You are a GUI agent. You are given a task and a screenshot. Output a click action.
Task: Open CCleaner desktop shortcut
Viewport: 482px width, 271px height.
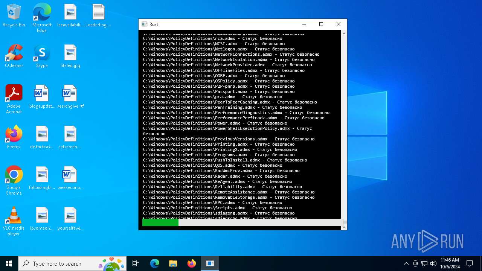[x=14, y=56]
